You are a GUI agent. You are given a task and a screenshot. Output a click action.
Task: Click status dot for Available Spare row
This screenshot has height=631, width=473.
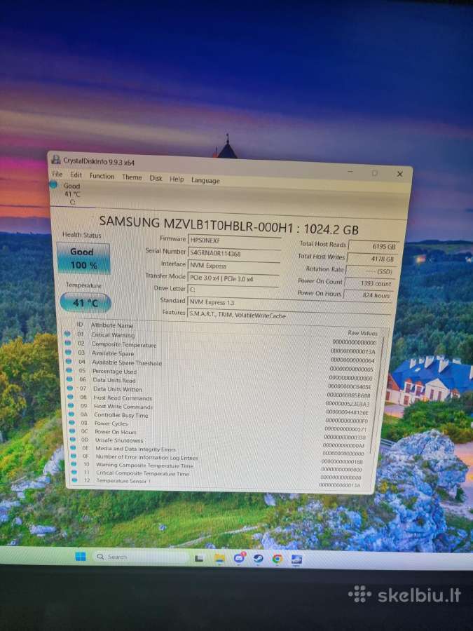point(68,352)
